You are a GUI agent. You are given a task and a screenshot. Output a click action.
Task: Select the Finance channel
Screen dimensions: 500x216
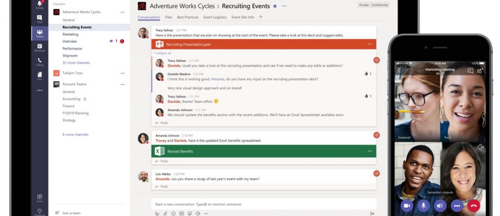point(68,106)
